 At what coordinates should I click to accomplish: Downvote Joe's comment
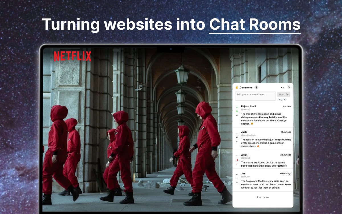(x=237, y=183)
